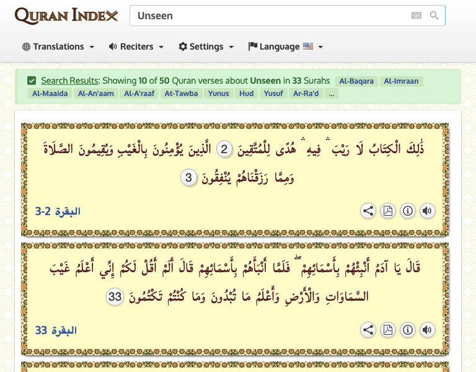Filter results by Ar-Ra'd surah tag
The height and width of the screenshot is (372, 476).
click(x=306, y=94)
